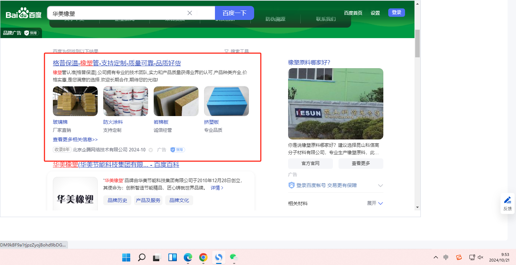Open Microsoft Edge from taskbar
This screenshot has width=516, height=265.
pos(188,258)
